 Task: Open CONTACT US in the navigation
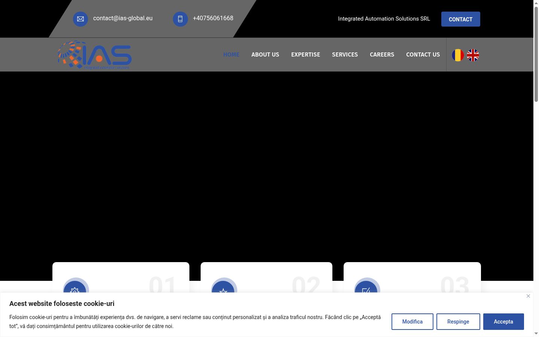(423, 55)
